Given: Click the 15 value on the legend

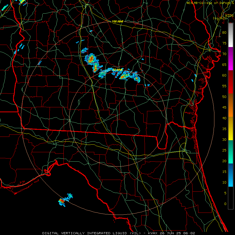Looking at the screenshot, I should pyautogui.click(x=224, y=172).
